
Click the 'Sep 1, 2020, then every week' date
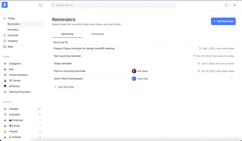pos(218,49)
